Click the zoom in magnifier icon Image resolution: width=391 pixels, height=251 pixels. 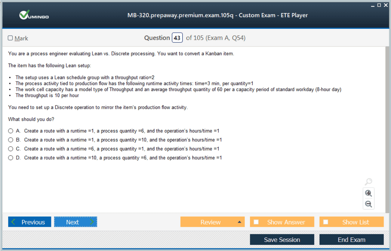coord(368,193)
